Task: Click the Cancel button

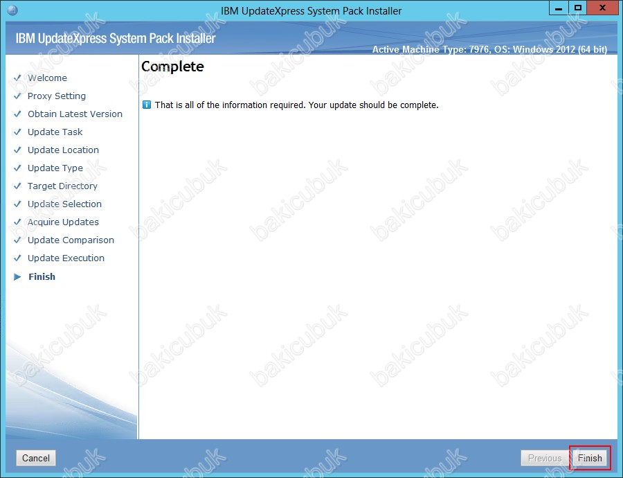Action: [36, 458]
